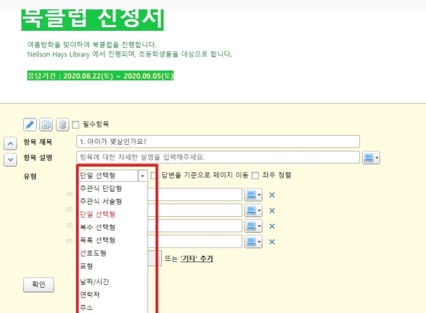Enable the 좌우 정렬 checkbox

[x=256, y=175]
